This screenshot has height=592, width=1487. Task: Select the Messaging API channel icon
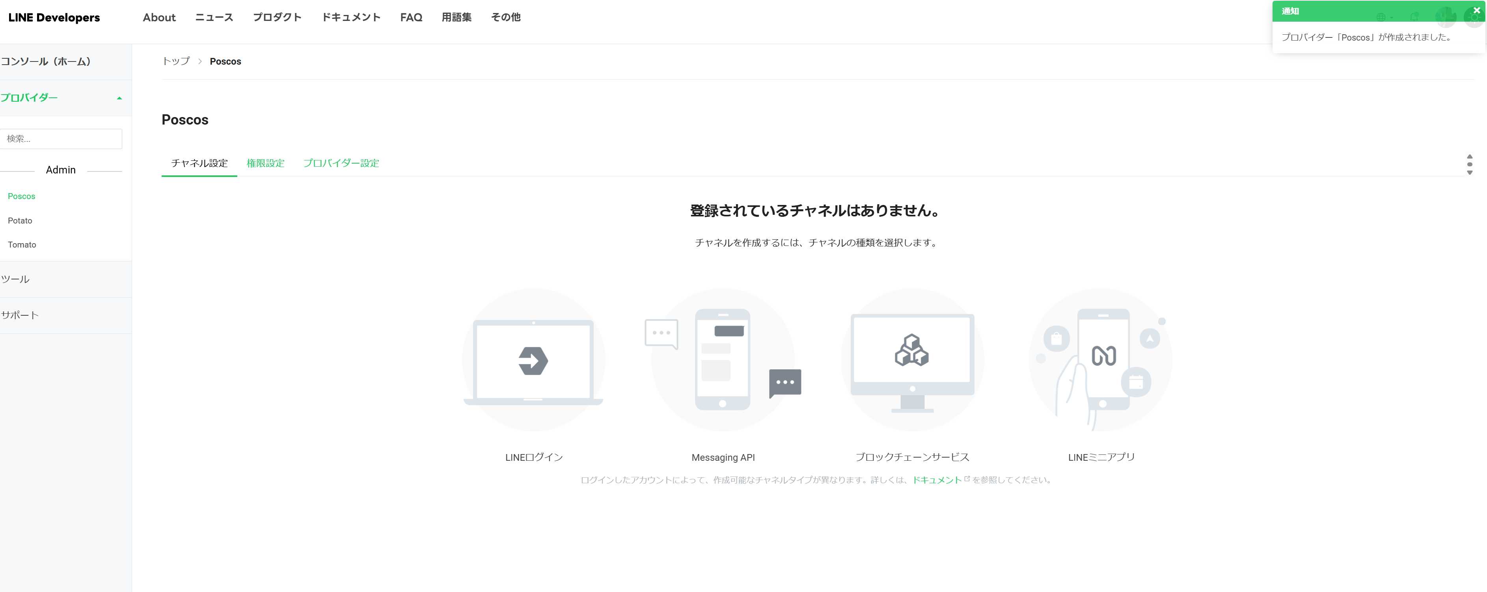tap(723, 361)
